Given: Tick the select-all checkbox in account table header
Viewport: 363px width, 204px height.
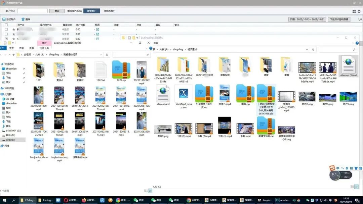Looking at the screenshot, I should (6, 25).
